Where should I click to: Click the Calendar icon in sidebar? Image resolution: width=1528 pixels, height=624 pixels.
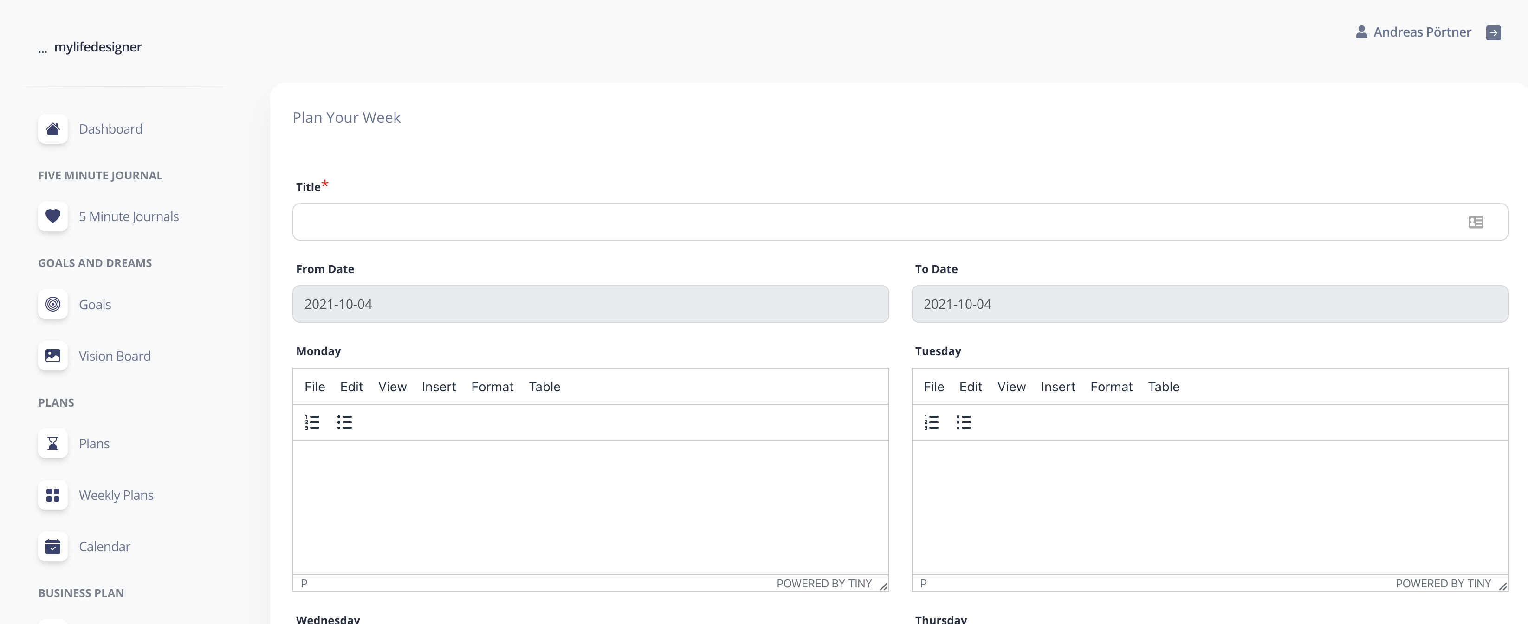pyautogui.click(x=52, y=545)
